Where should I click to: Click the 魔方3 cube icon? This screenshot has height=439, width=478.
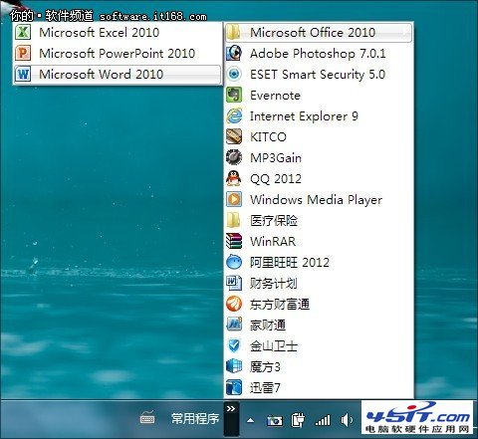(234, 366)
